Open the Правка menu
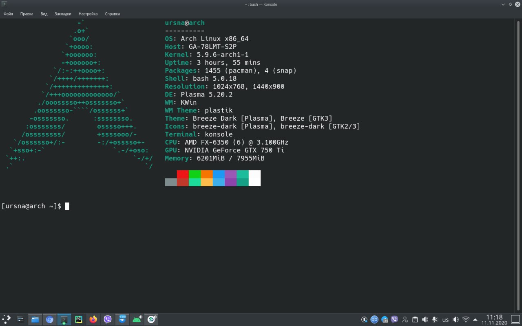 (27, 14)
